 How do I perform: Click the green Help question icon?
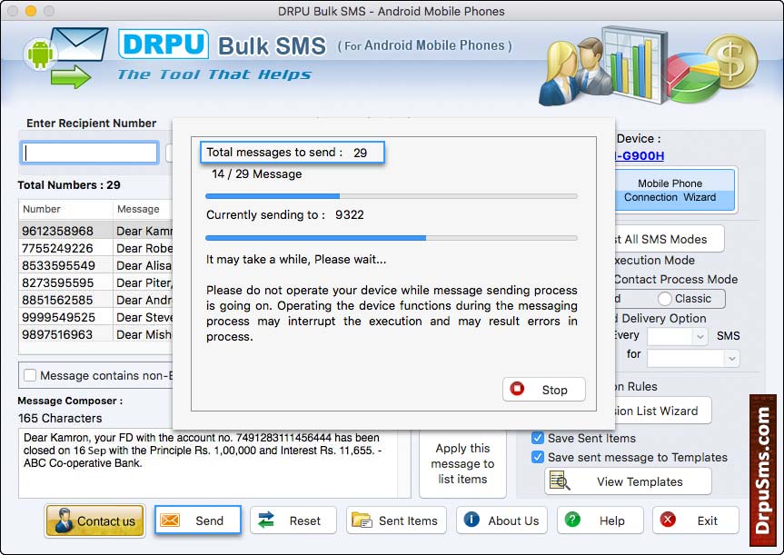572,520
